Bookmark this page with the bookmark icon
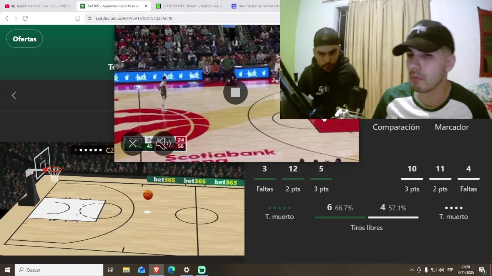This screenshot has width=492, height=276. tap(77, 18)
